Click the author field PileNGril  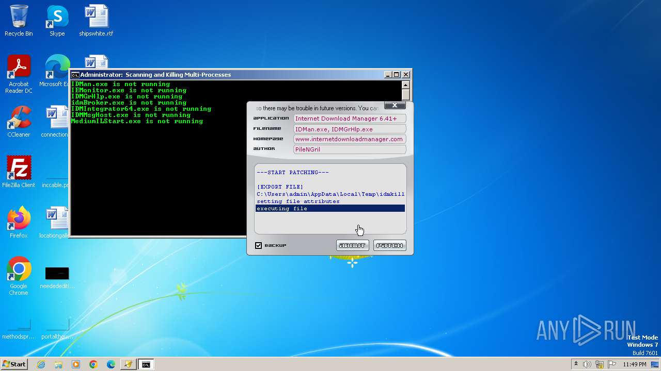pos(350,149)
